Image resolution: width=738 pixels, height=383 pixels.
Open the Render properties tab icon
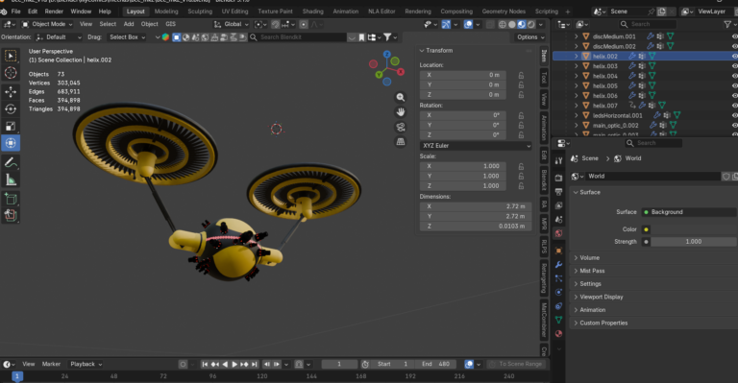tap(558, 179)
